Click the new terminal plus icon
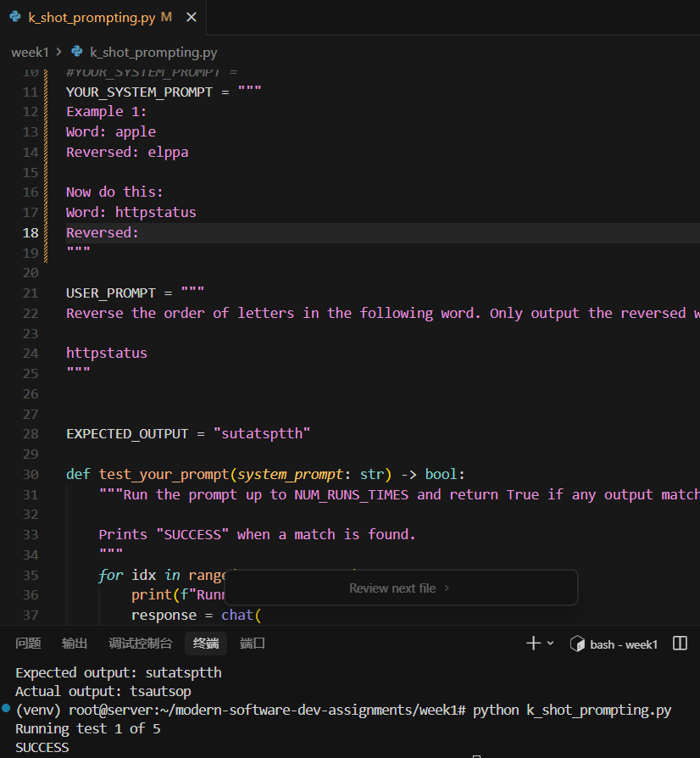This screenshot has height=758, width=700. (533, 644)
